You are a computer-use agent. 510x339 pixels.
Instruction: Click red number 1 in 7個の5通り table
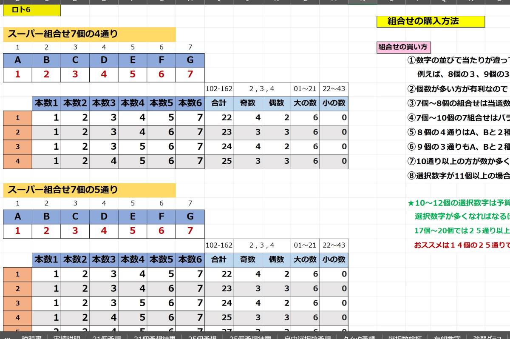17,231
